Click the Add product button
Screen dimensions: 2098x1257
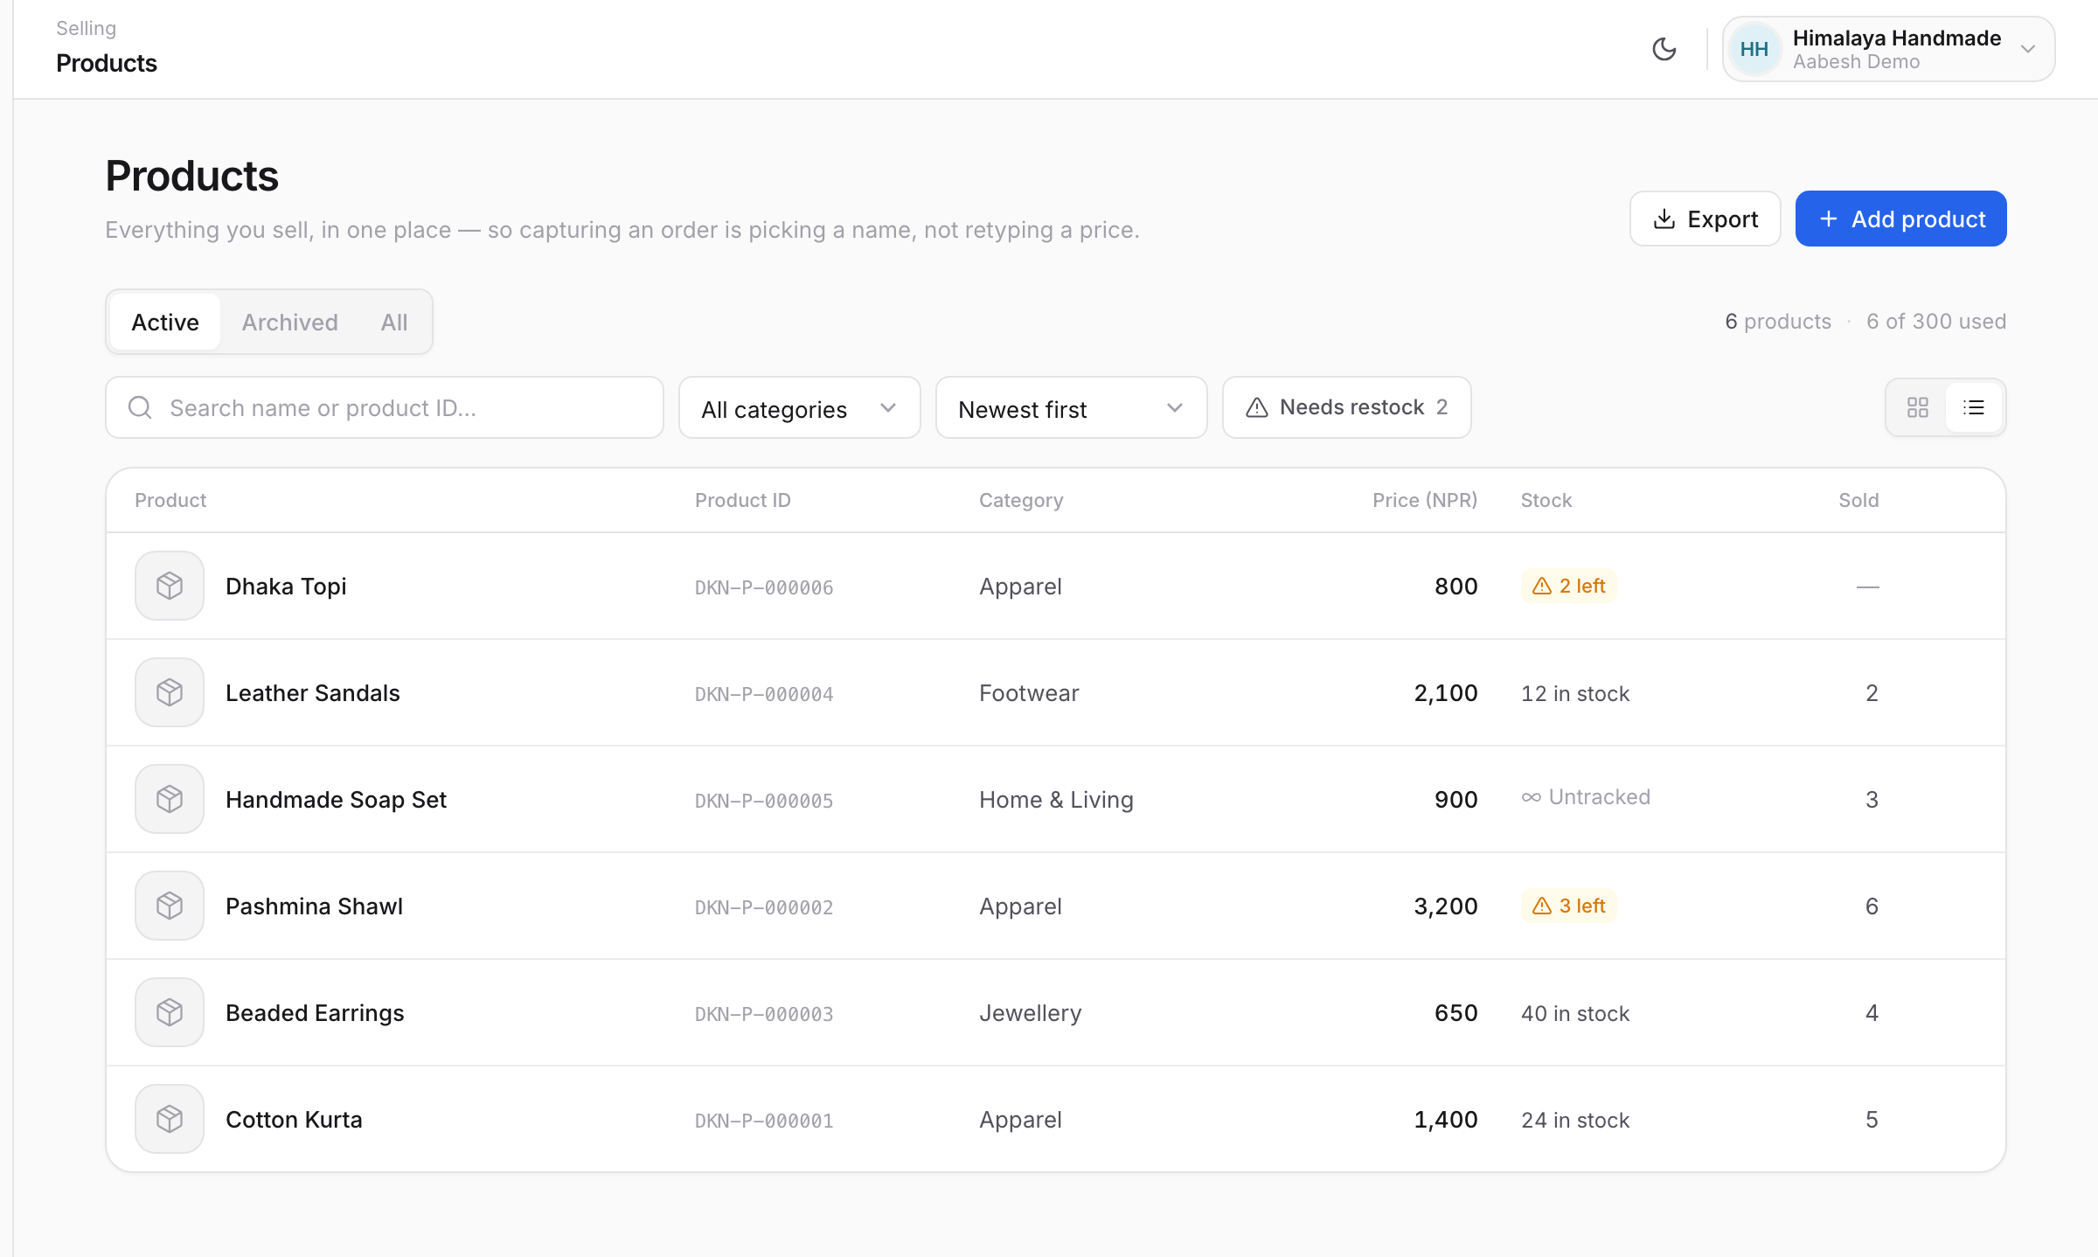pyautogui.click(x=1900, y=219)
